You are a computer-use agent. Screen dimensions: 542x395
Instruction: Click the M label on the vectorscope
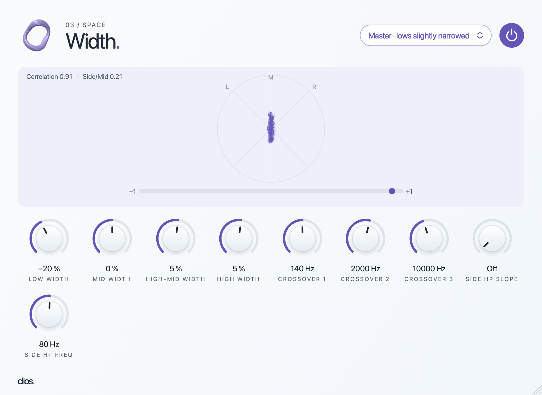click(271, 78)
